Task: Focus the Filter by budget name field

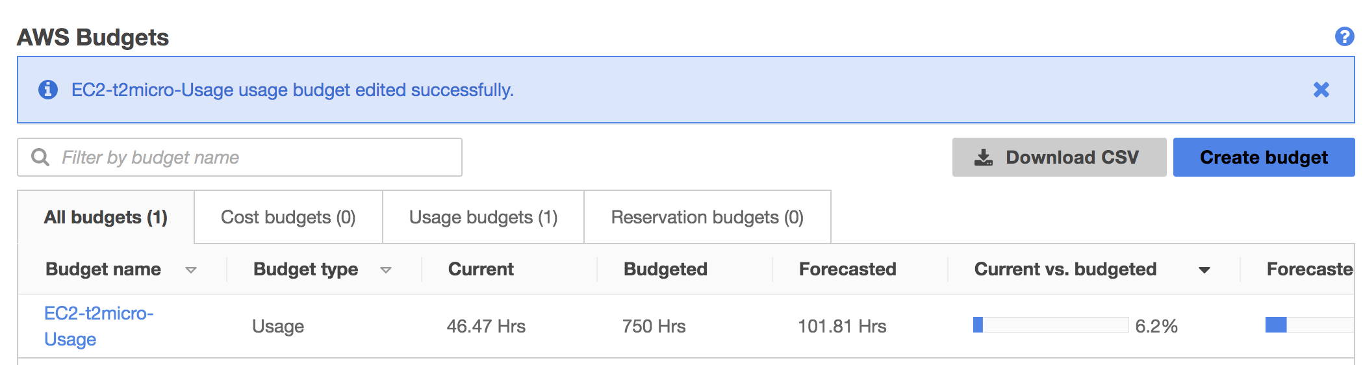Action: click(x=240, y=157)
